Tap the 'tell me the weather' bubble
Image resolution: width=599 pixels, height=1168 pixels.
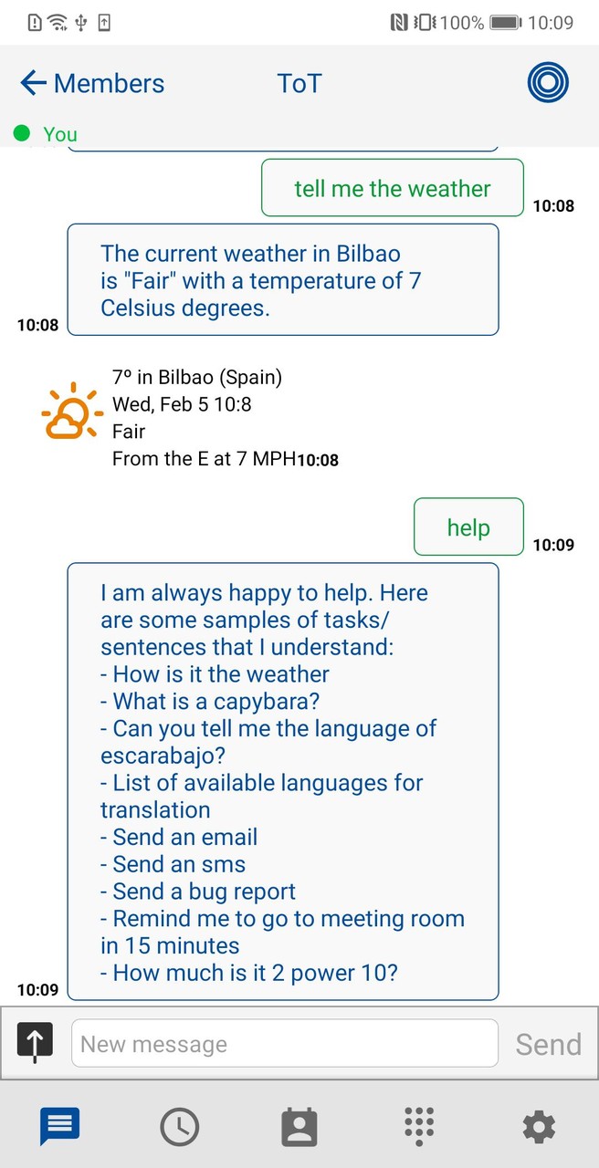click(x=392, y=188)
